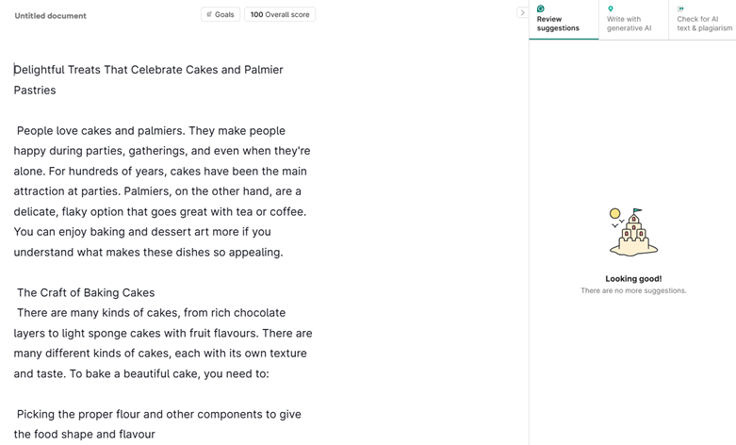Click the sentence 'People love cakes and palmiers'
This screenshot has width=736, height=445.
click(99, 130)
